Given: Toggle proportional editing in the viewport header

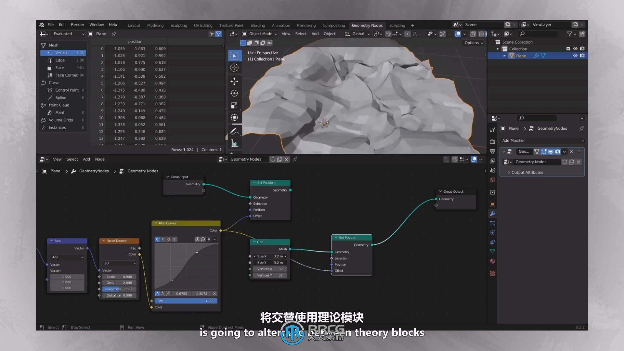Looking at the screenshot, I should pos(407,34).
